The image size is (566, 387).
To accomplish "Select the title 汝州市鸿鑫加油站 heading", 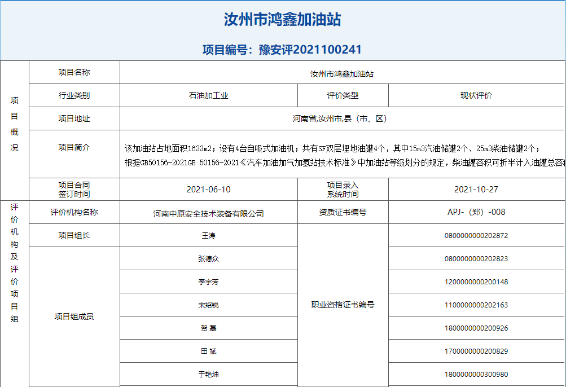I will pyautogui.click(x=282, y=20).
